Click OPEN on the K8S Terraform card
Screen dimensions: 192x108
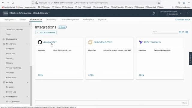[x=141, y=75]
